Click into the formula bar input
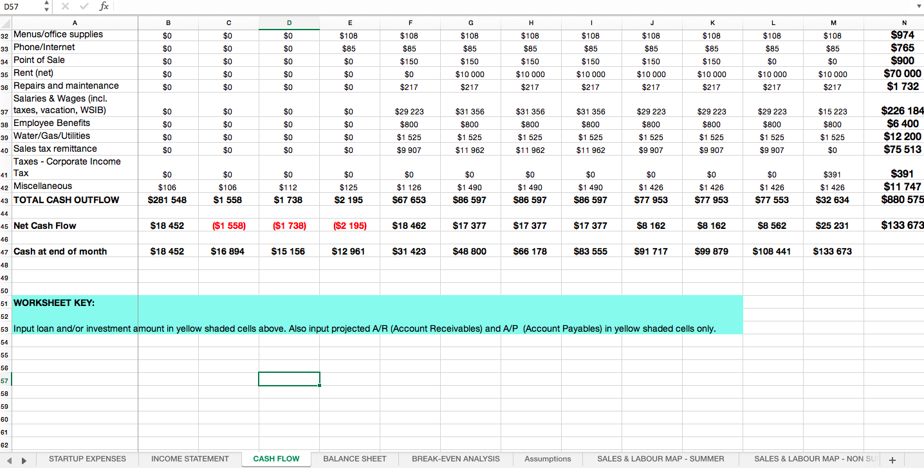The height and width of the screenshot is (468, 924). click(515, 7)
